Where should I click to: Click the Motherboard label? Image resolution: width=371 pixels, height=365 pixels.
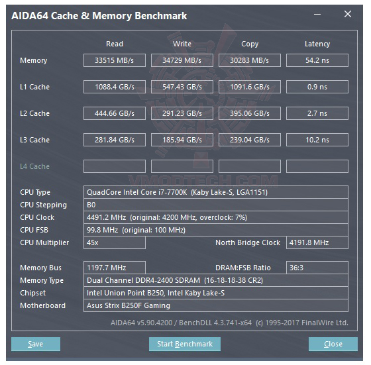pyautogui.click(x=42, y=305)
